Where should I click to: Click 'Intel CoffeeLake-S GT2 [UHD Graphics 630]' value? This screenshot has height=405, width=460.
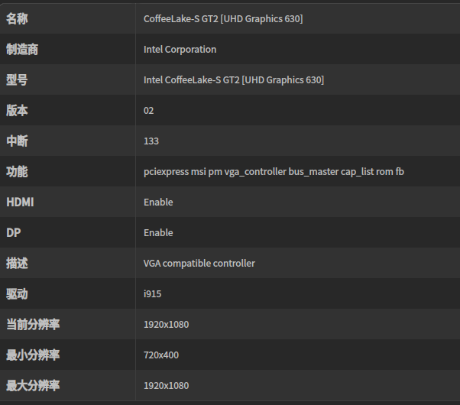coord(234,79)
